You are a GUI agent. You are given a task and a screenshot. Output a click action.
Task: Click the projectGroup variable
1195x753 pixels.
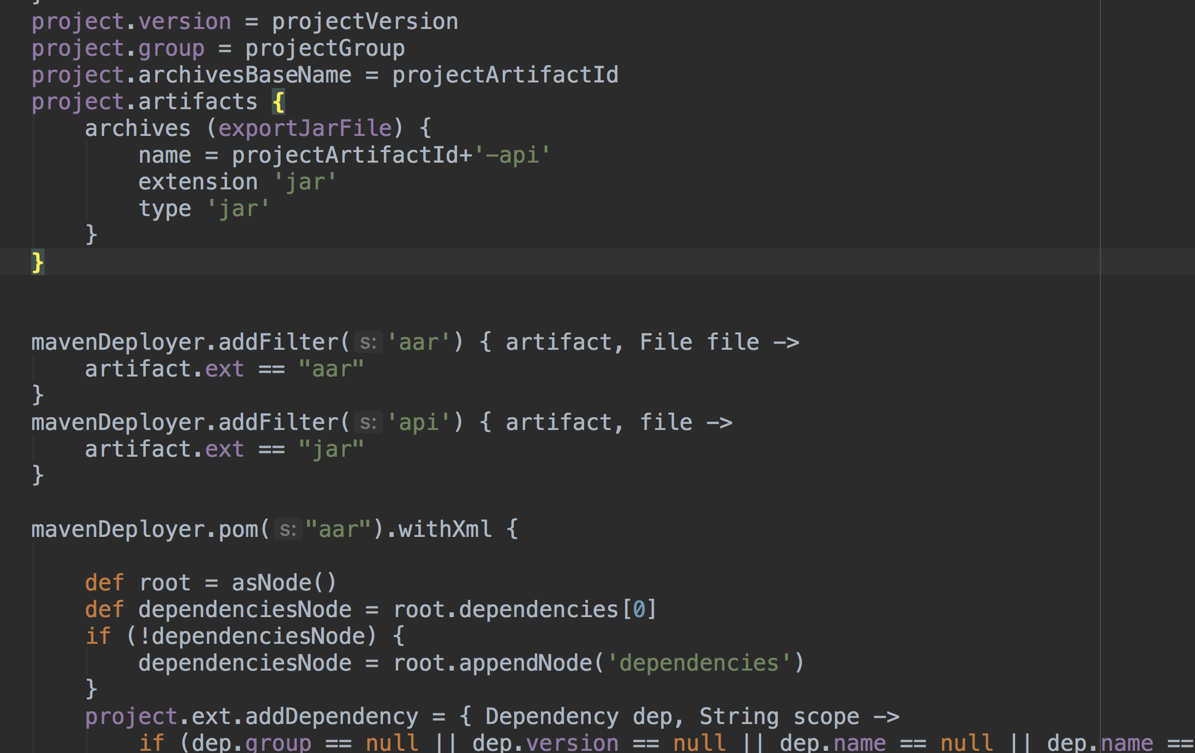tap(325, 48)
